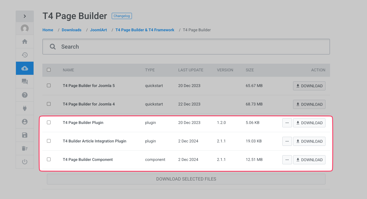The image size is (367, 199).
Task: Open the user avatar profile icon
Action: coord(25,28)
